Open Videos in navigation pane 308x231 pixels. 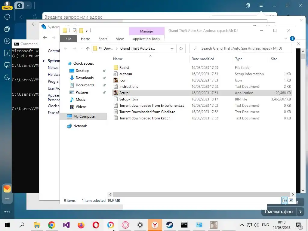click(81, 107)
